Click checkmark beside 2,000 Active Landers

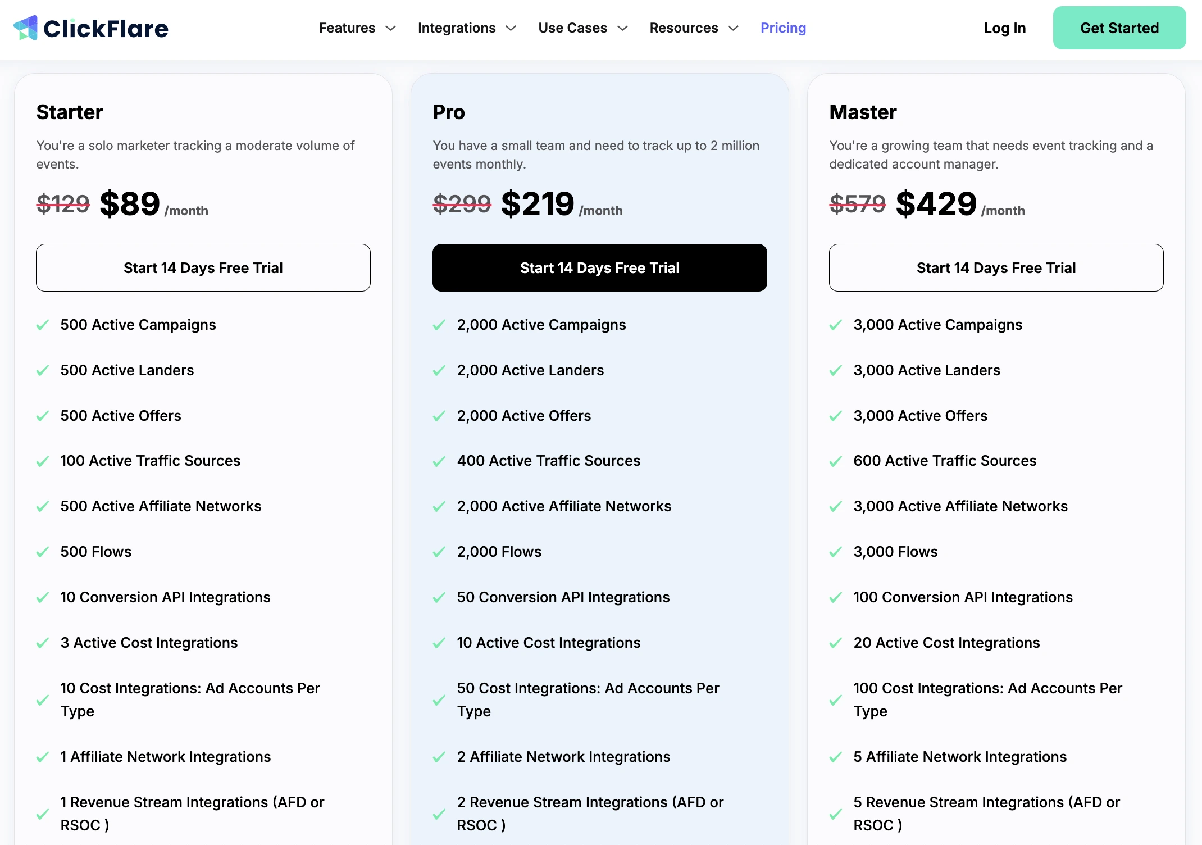pyautogui.click(x=439, y=371)
